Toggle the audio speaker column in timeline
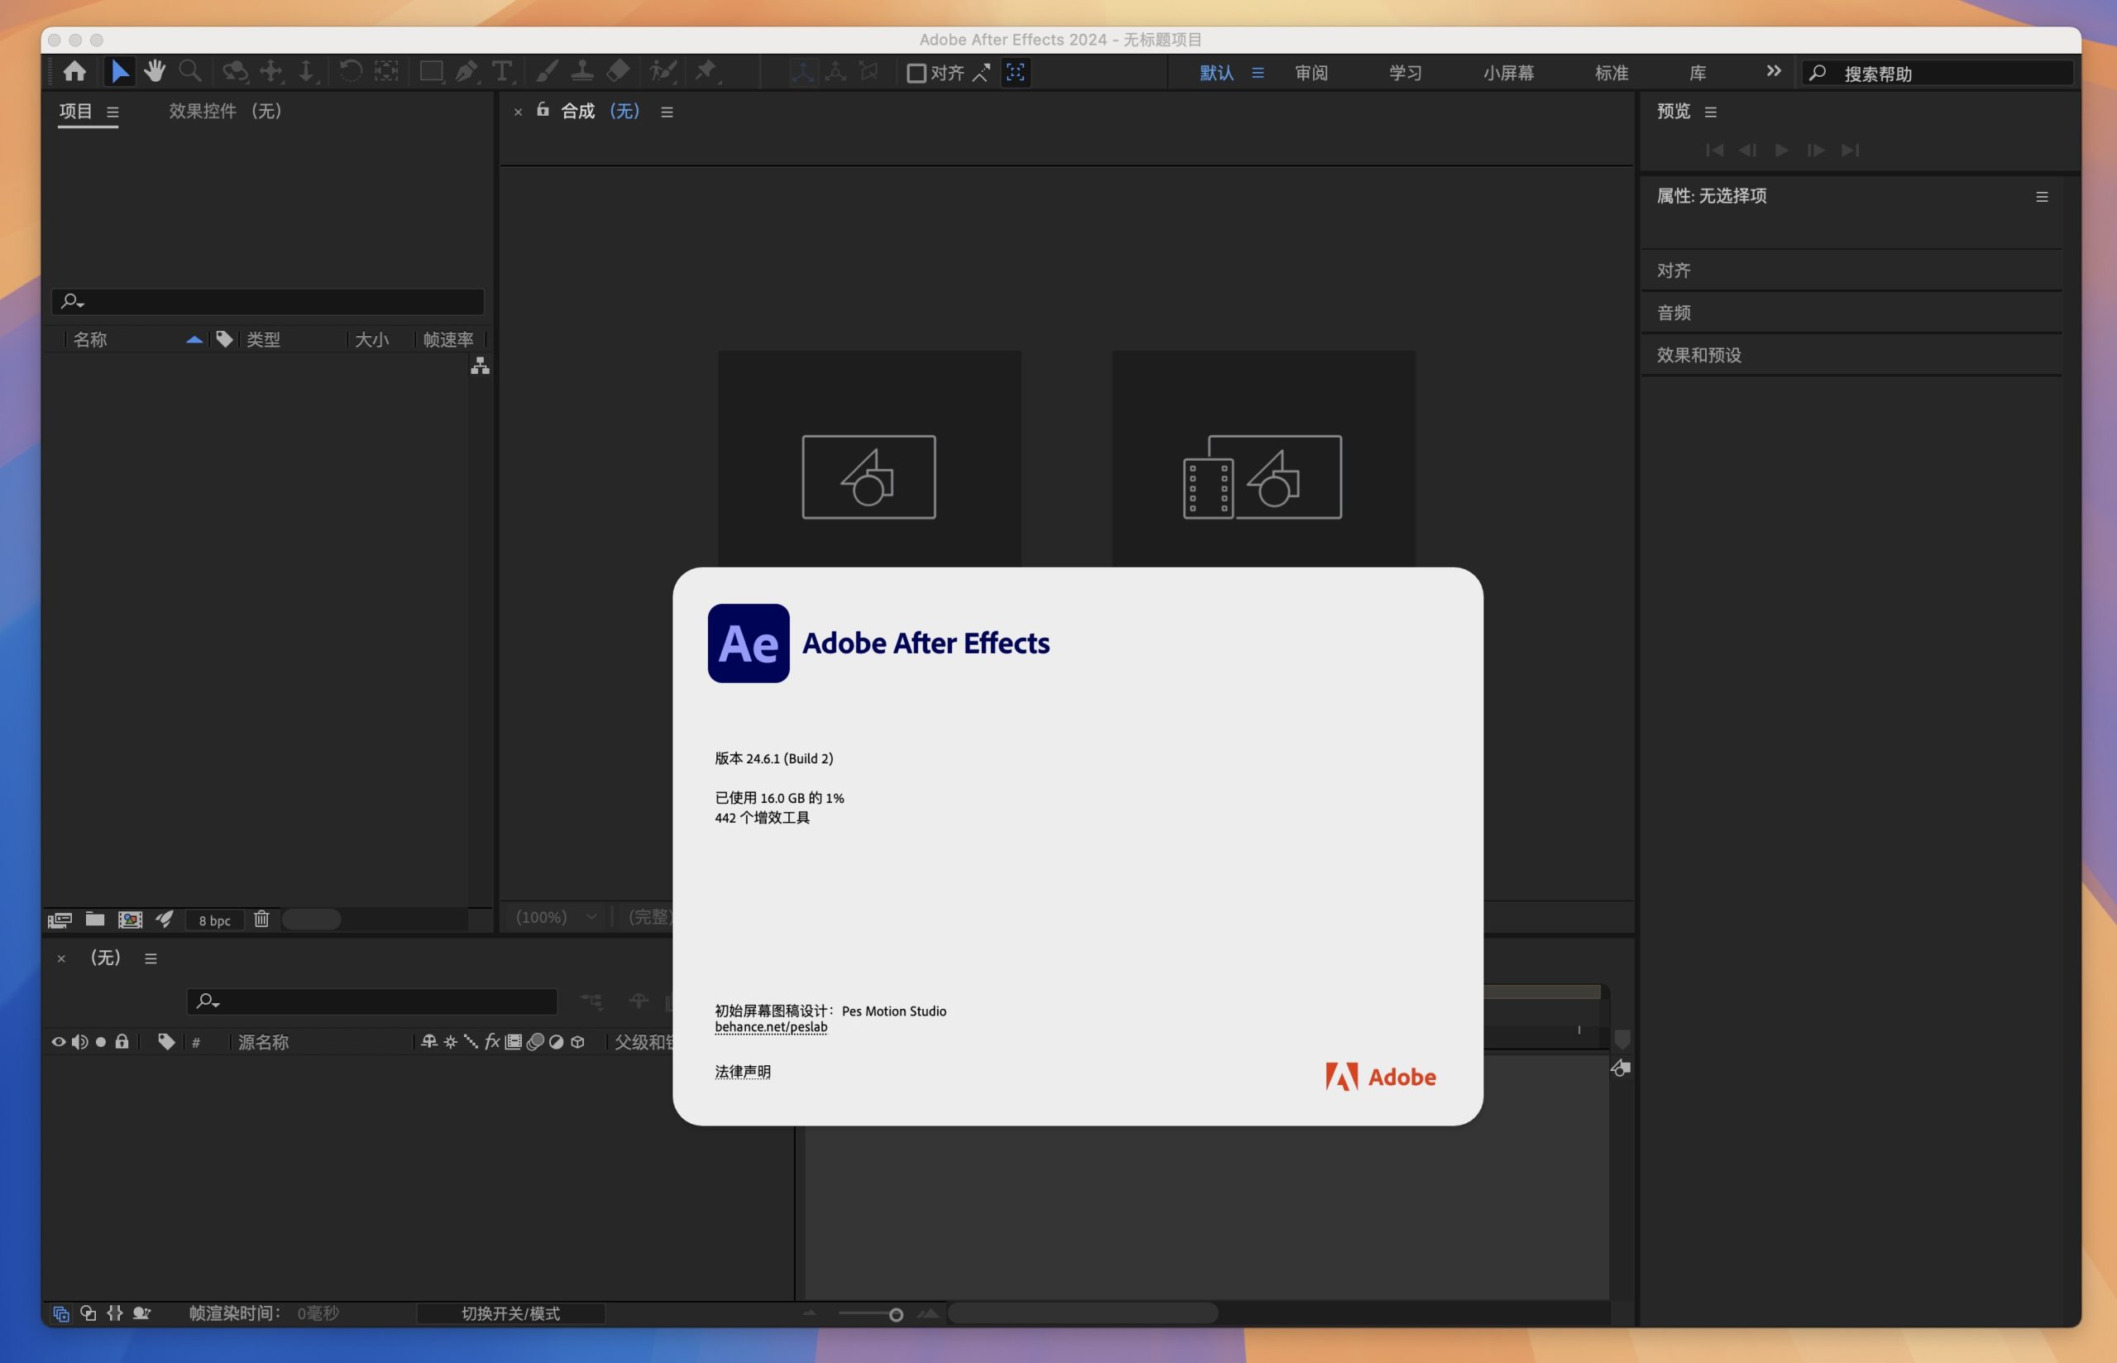The image size is (2117, 1363). coord(79,1042)
